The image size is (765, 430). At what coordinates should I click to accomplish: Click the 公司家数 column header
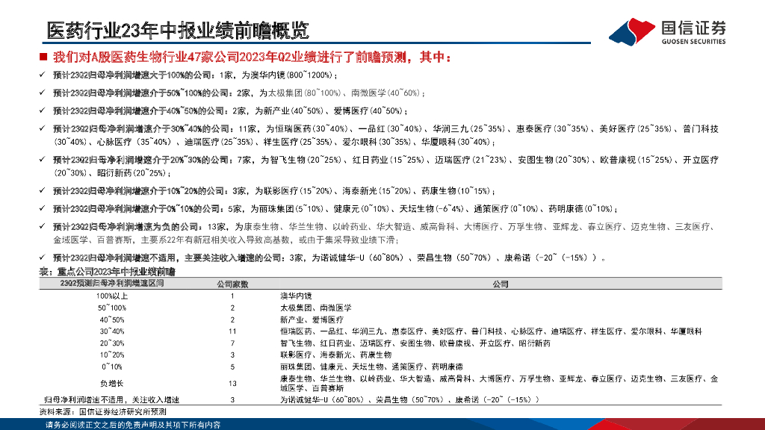232,284
